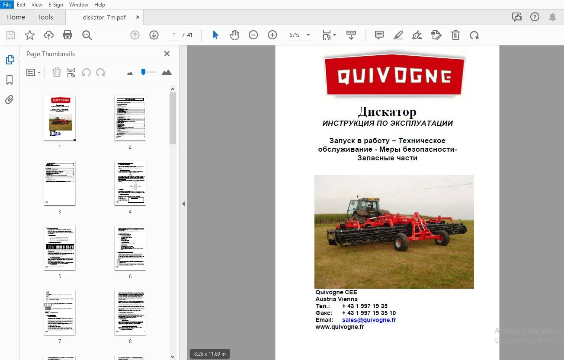The image size is (564, 360).
Task: Open find text with the magnifier icon
Action: 87,35
